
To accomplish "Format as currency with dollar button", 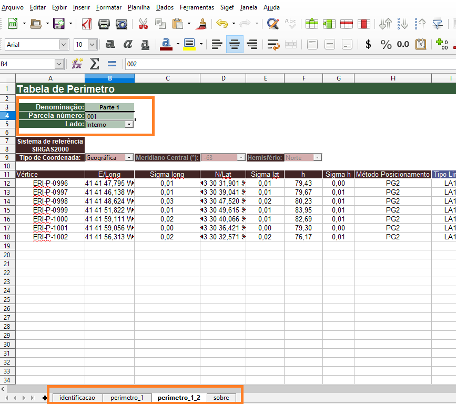I will [368, 45].
